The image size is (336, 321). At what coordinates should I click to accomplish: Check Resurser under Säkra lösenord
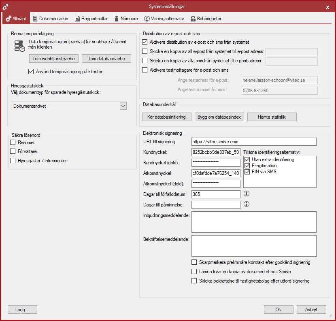point(13,142)
